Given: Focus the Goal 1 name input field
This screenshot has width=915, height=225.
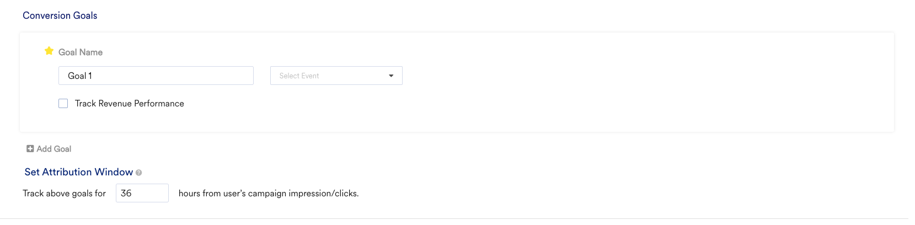Looking at the screenshot, I should coord(156,76).
